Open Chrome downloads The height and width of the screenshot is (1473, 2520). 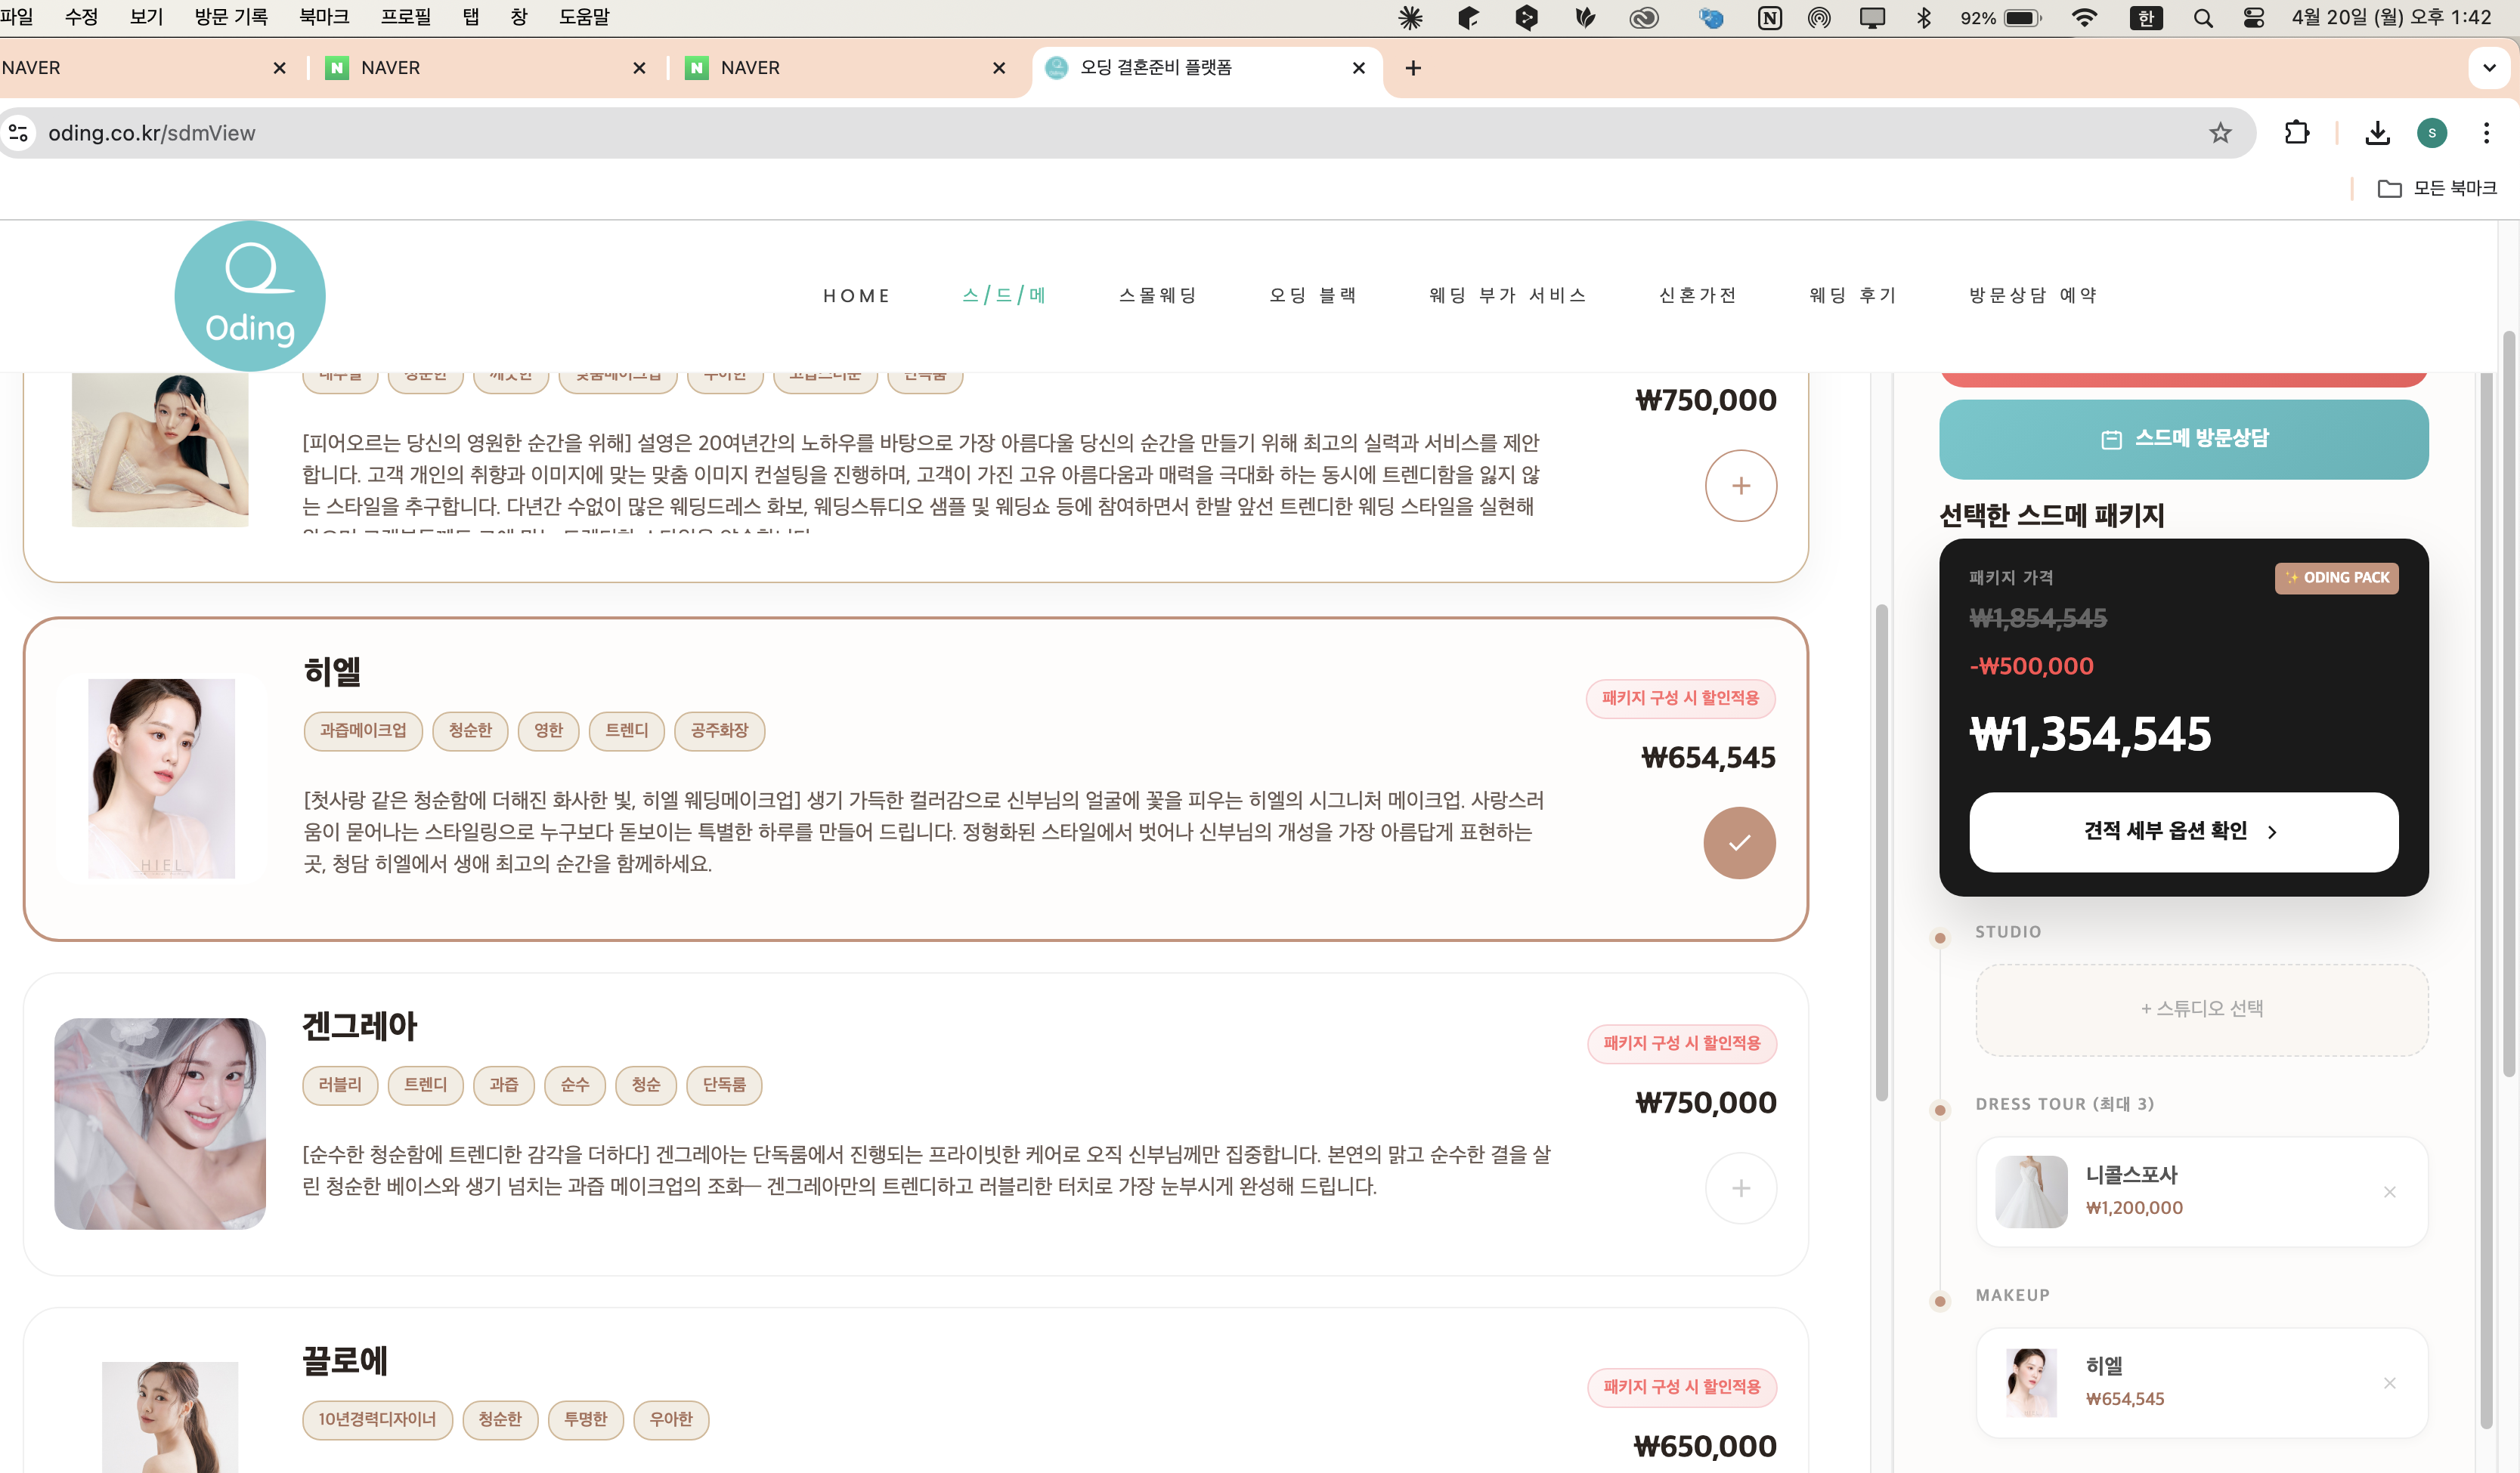coord(2378,132)
